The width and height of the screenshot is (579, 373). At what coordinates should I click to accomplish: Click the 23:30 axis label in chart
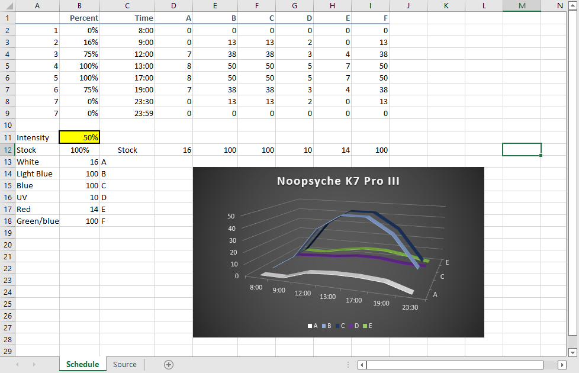coord(410,307)
